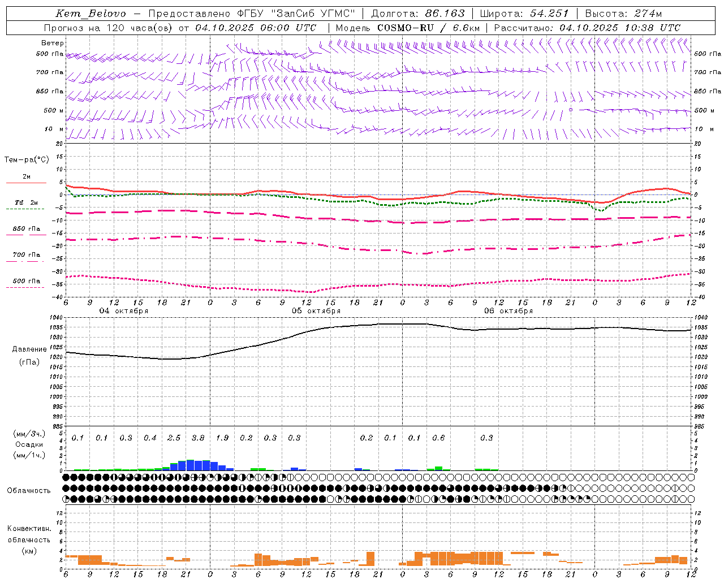
Task: Click the Ветер panel label
Action: coord(53,43)
